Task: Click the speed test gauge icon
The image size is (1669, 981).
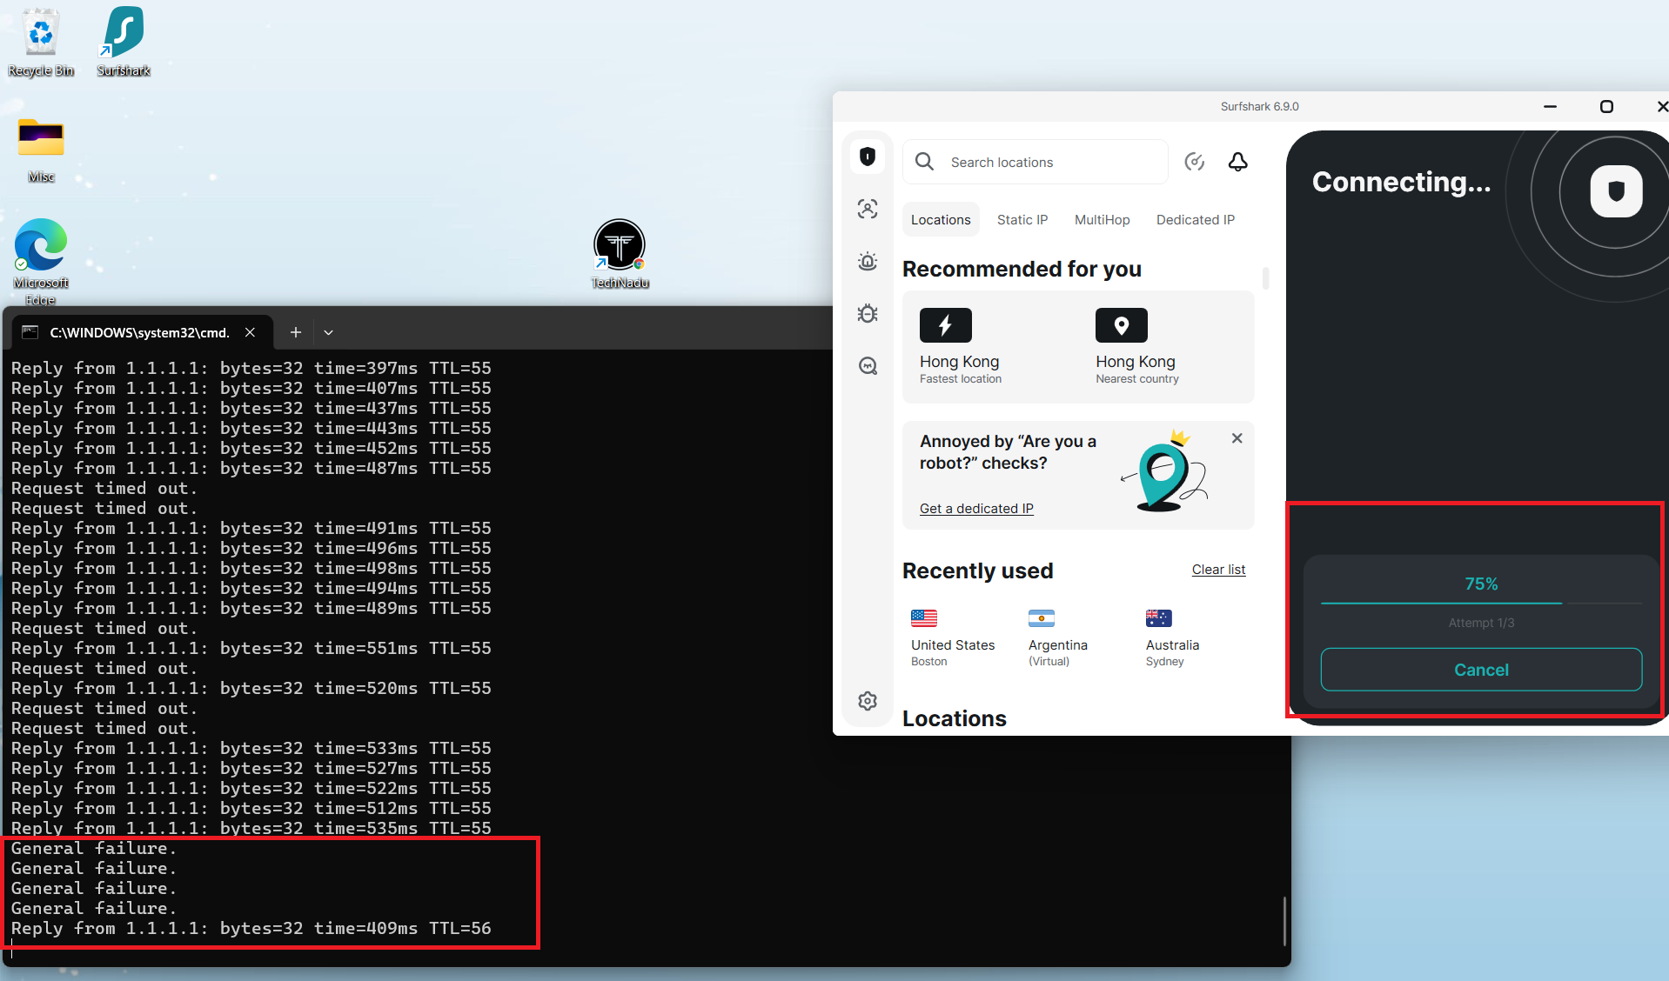Action: 1195,162
